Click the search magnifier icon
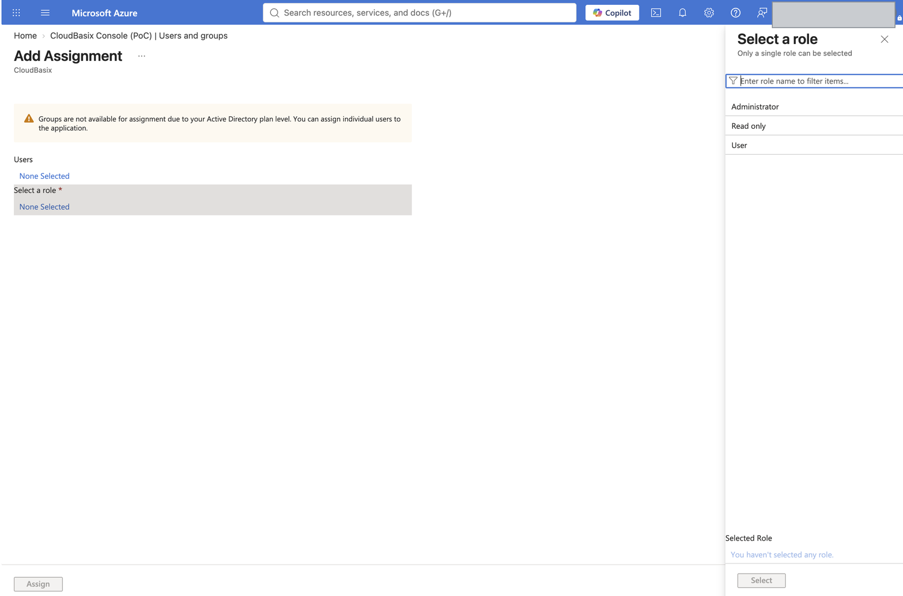 [x=275, y=13]
